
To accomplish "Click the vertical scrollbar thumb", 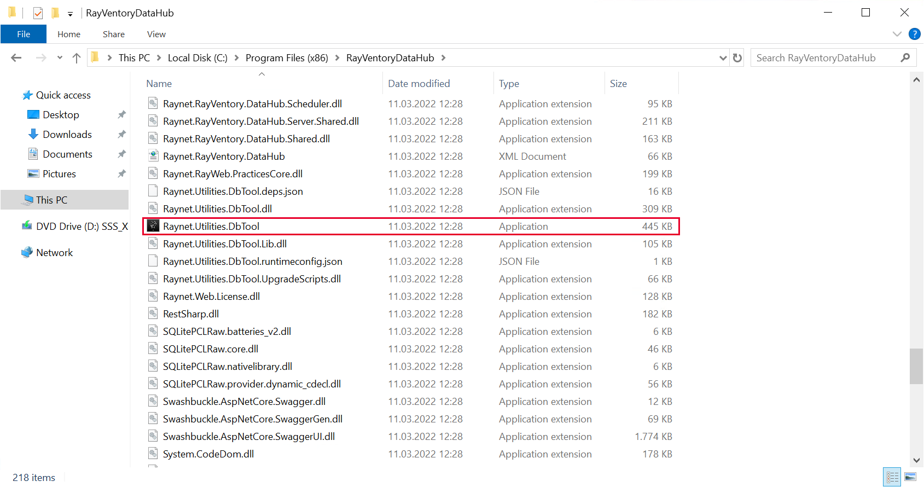I will [916, 366].
